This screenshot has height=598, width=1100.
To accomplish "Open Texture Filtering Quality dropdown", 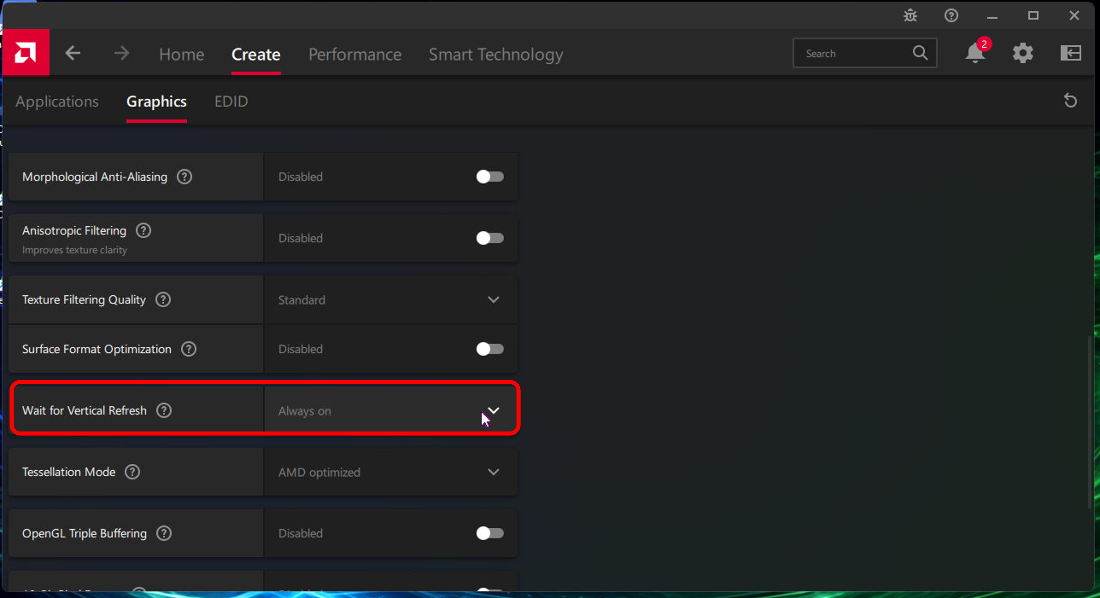I will coord(390,300).
